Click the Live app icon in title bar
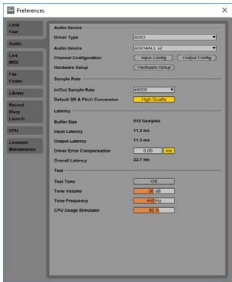232x282 pixels. click(10, 10)
